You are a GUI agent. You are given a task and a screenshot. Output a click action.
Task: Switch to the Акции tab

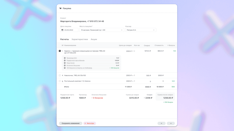click(x=94, y=39)
